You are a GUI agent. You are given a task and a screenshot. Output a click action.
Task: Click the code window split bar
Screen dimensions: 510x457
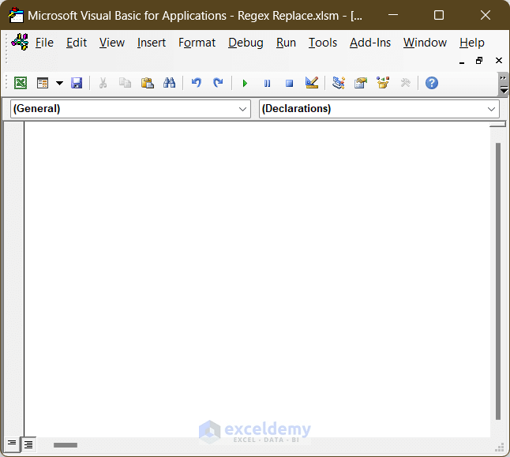(x=497, y=124)
